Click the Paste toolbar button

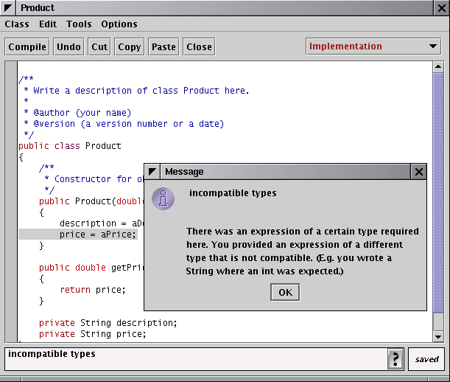coord(164,46)
